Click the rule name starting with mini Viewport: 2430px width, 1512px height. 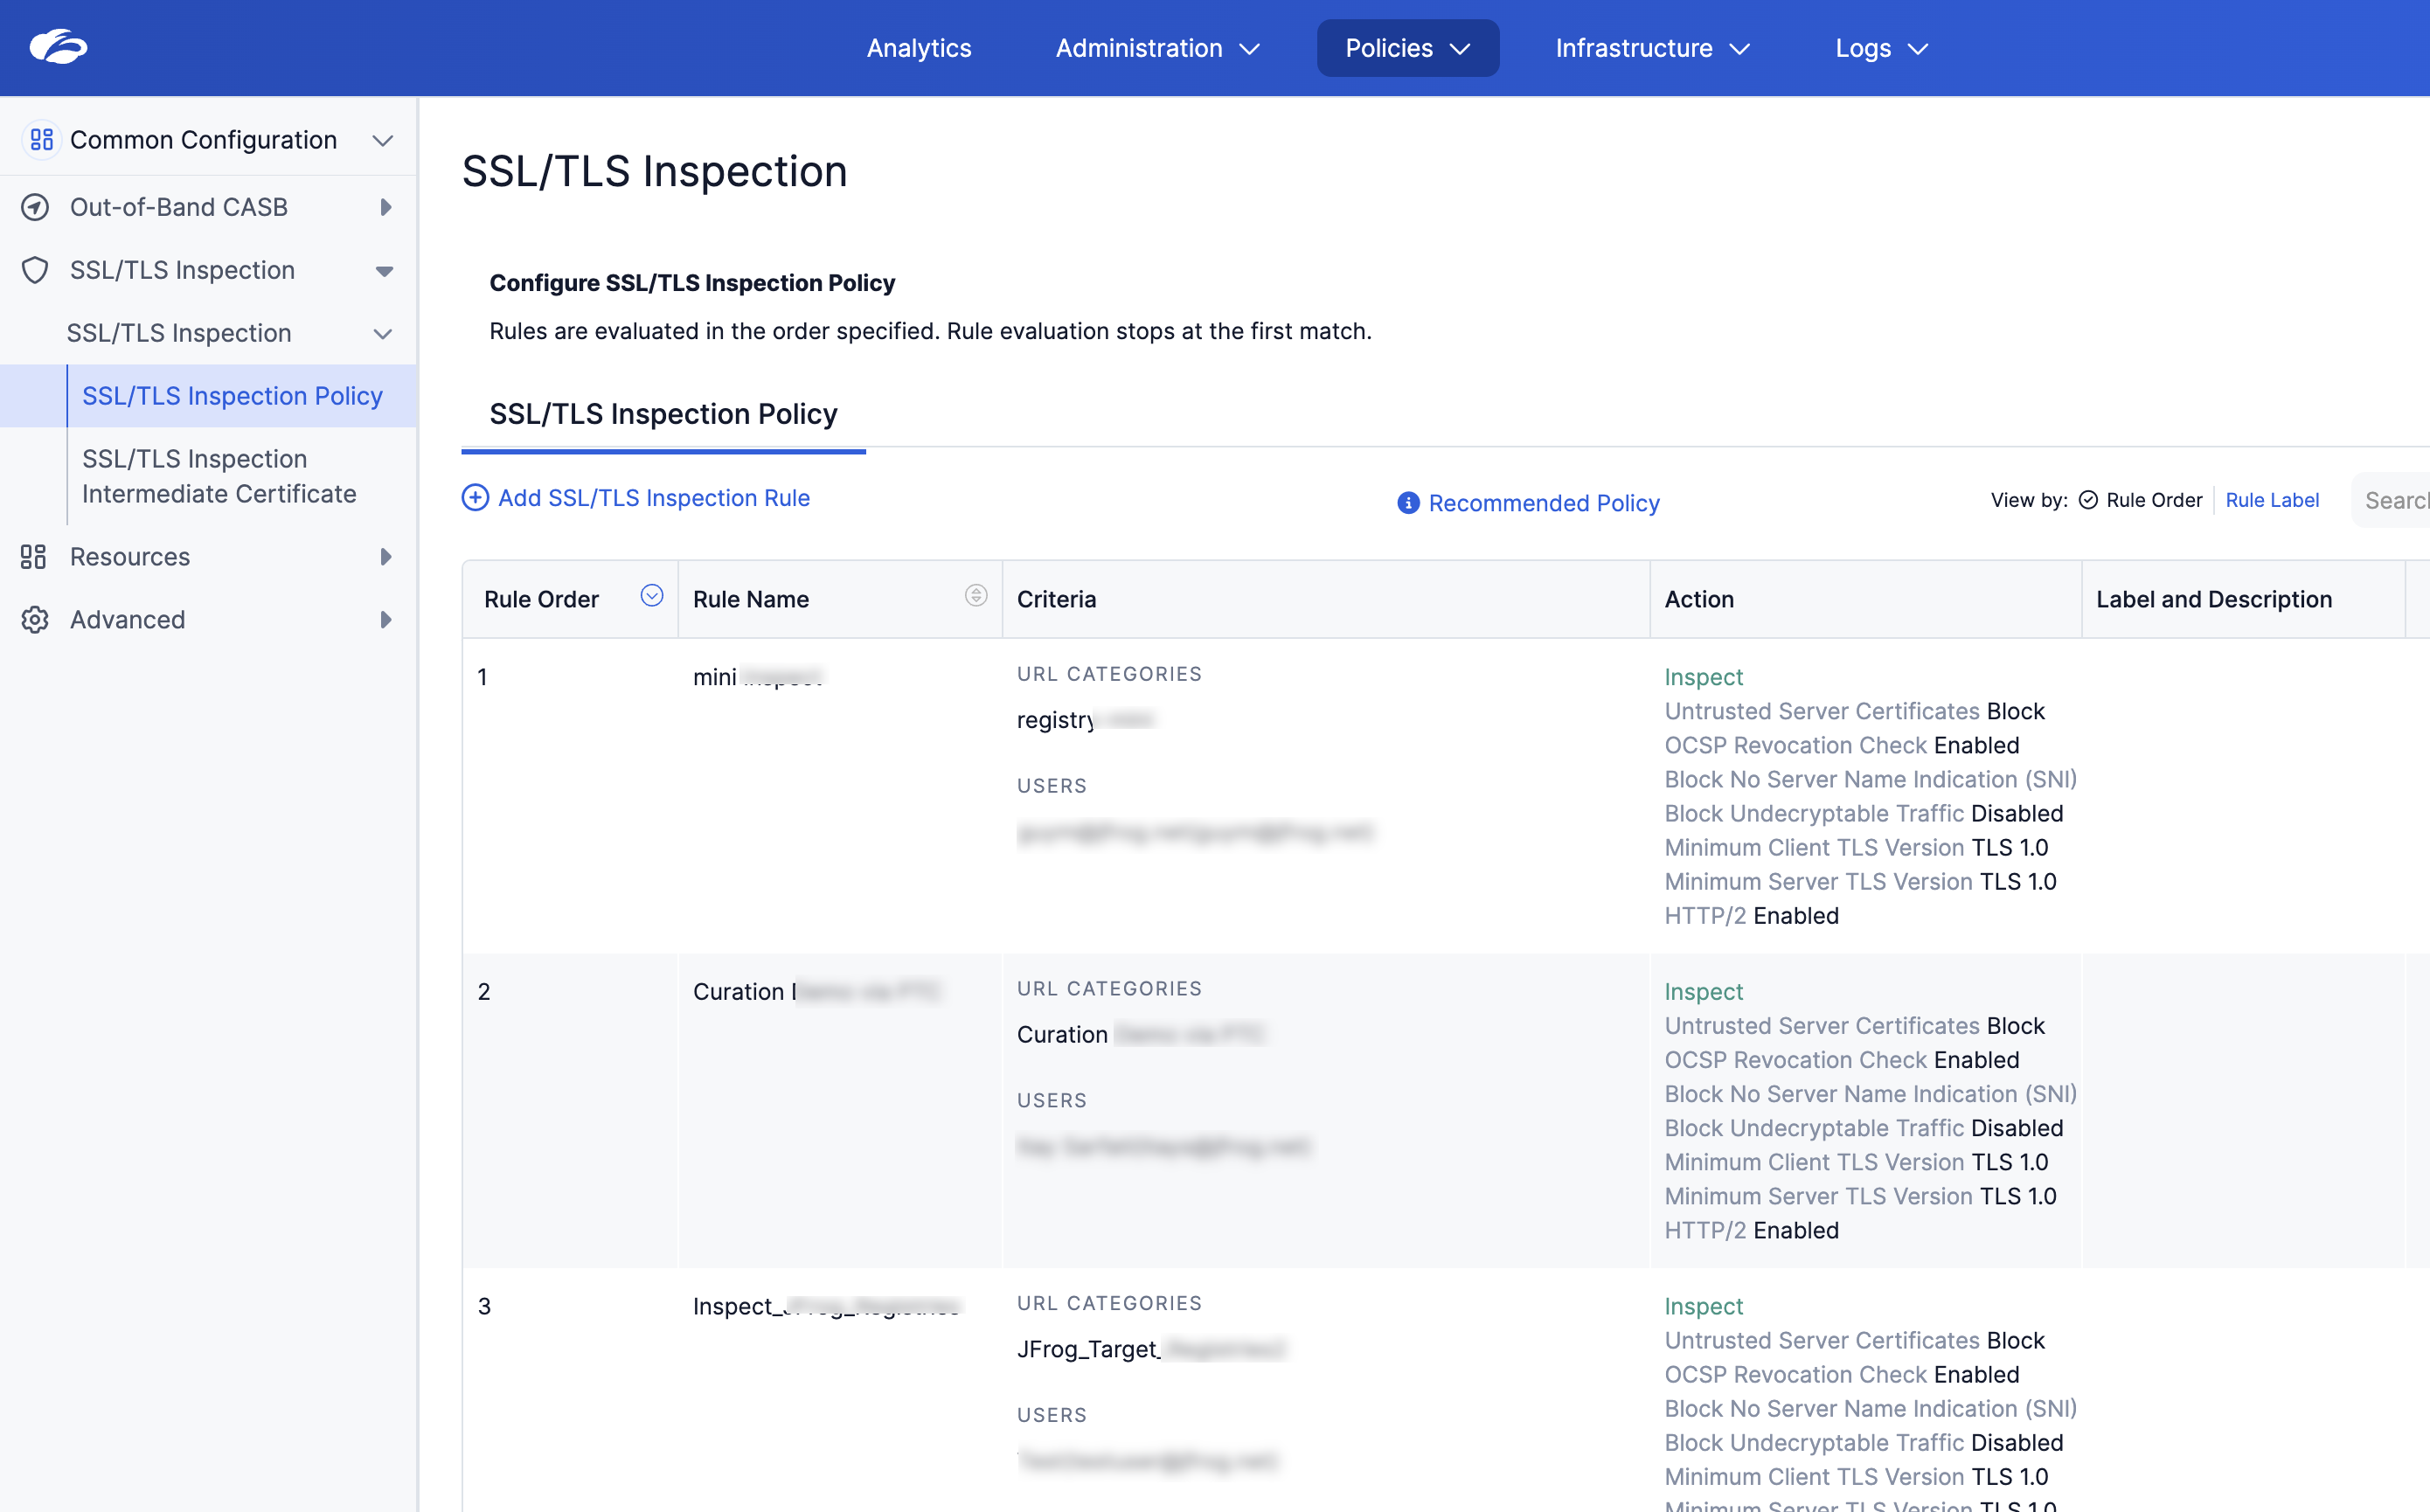click(757, 677)
